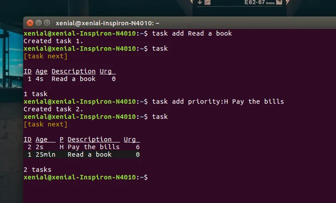The width and height of the screenshot is (336, 203).
Task: Close the terminal window with the red button
Action: click(30, 23)
